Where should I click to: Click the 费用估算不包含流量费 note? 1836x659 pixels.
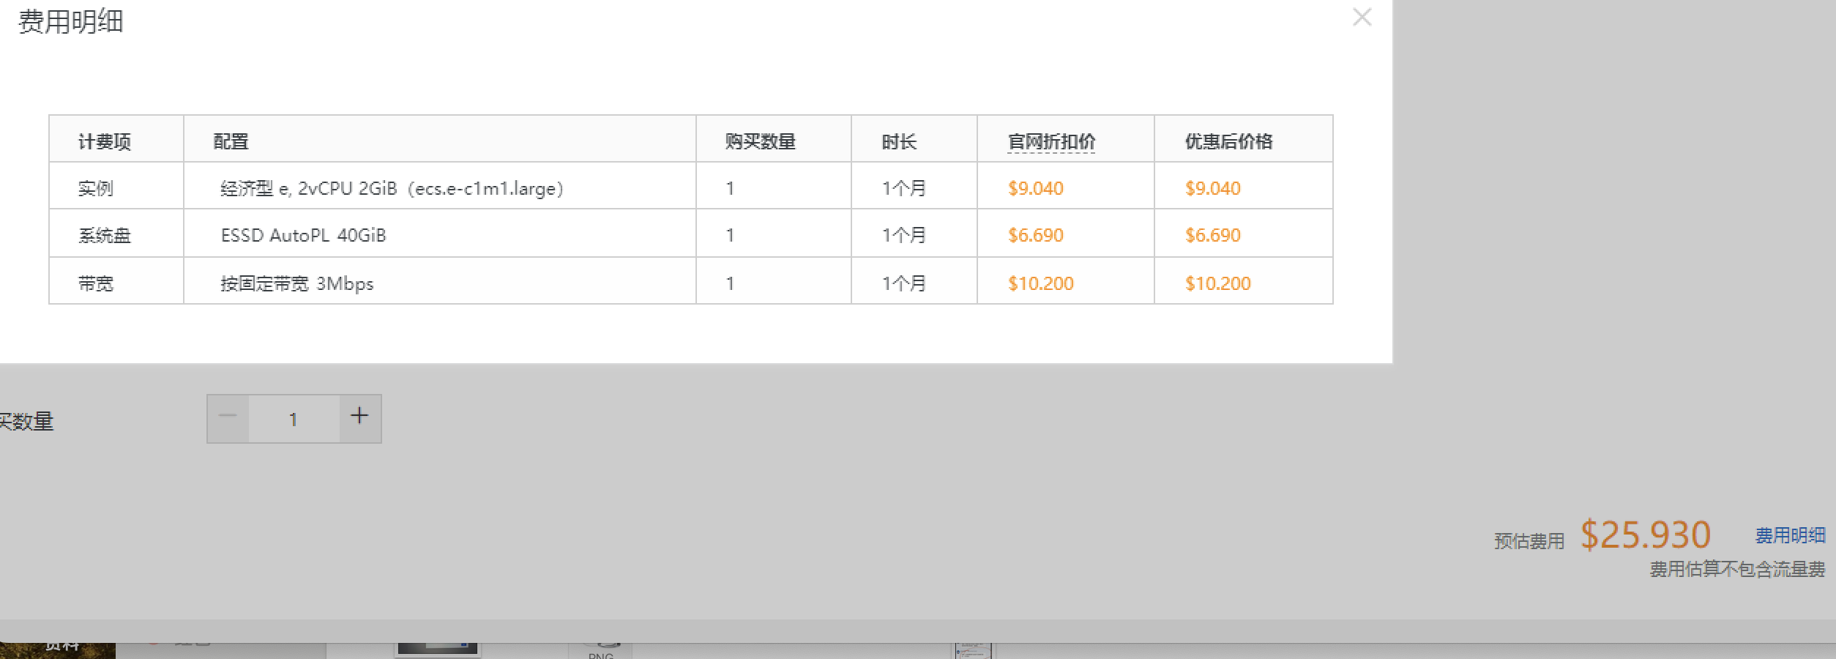[1736, 569]
